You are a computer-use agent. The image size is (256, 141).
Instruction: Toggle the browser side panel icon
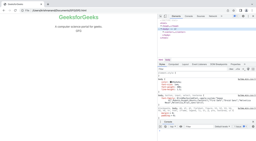pyautogui.click(x=240, y=10)
